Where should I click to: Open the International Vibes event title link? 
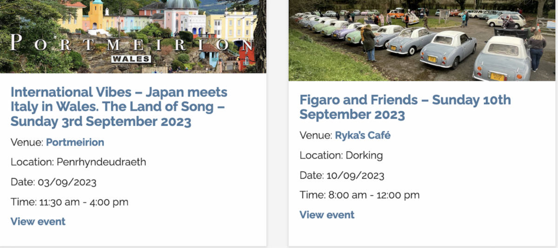click(x=119, y=107)
